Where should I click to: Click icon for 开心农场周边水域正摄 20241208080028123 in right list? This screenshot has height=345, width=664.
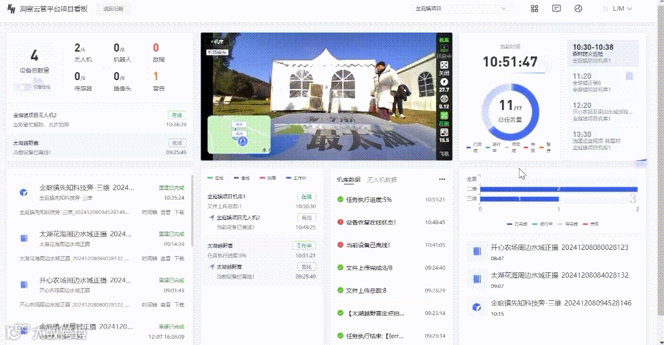(477, 251)
